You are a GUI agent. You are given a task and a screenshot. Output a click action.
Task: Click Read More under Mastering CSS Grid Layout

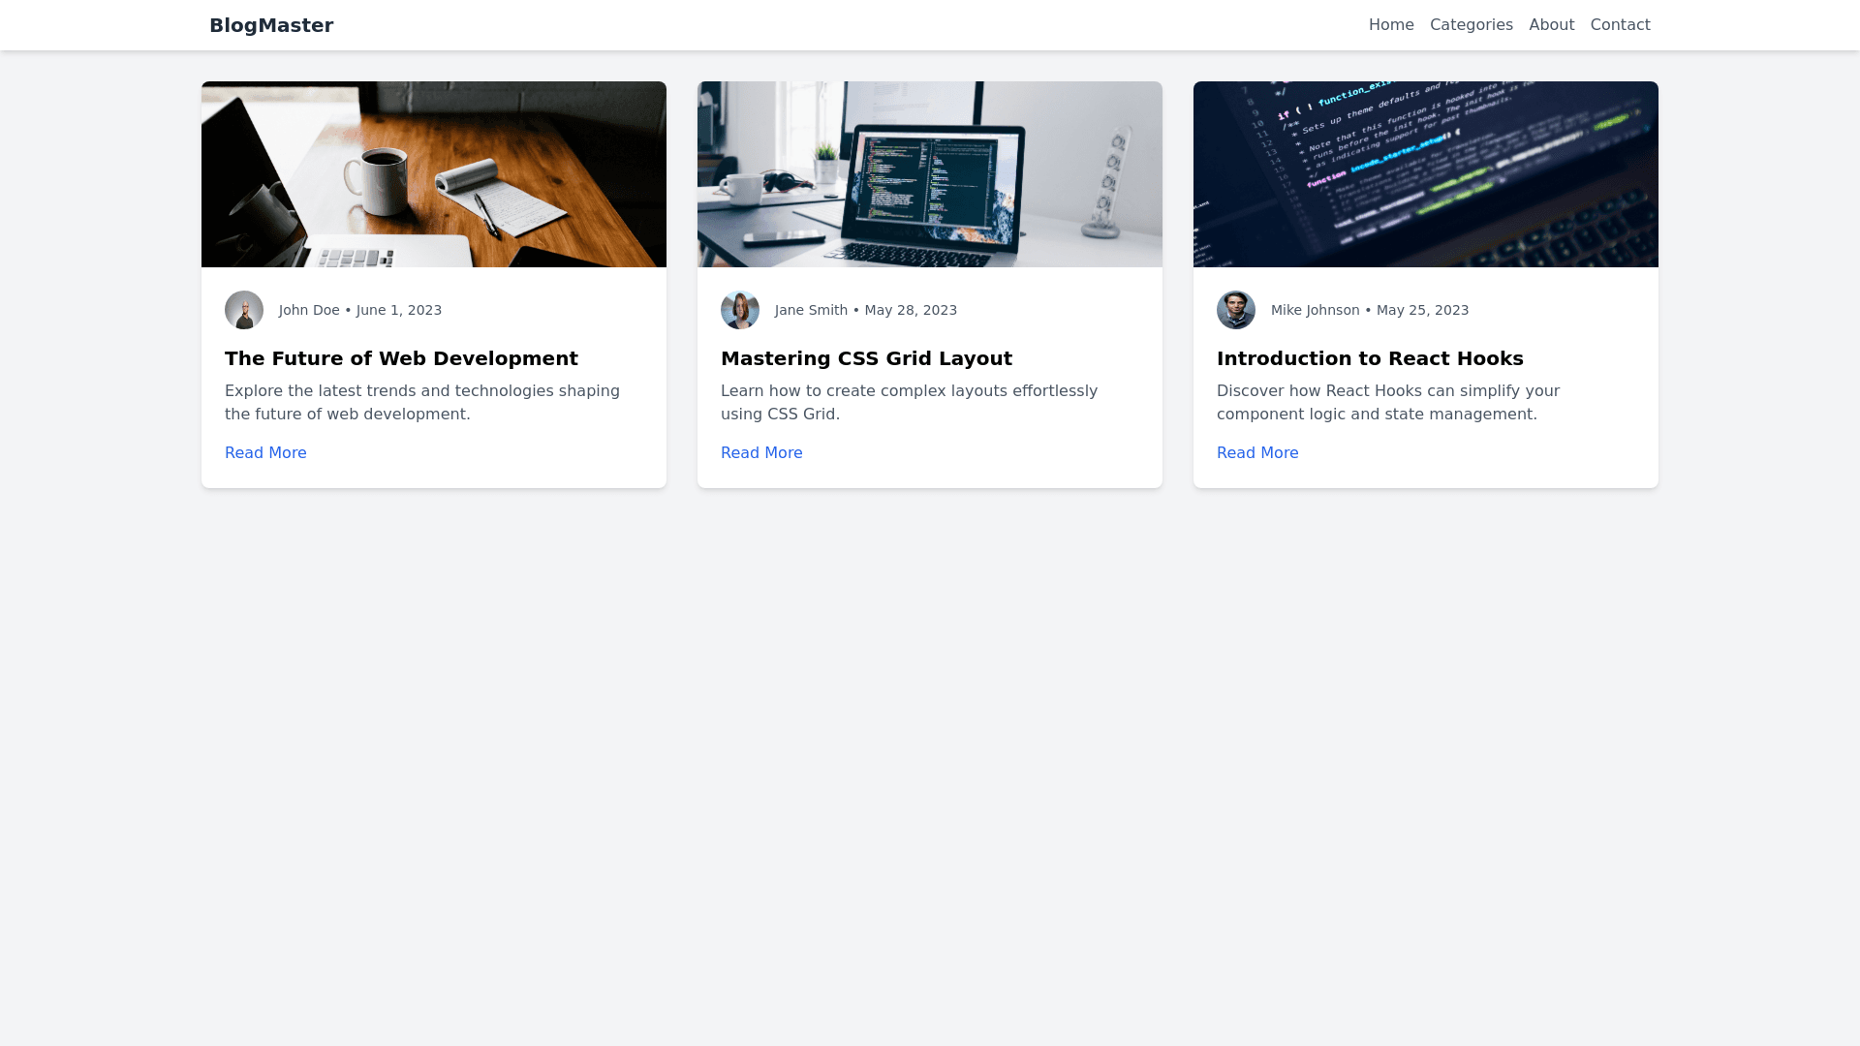(760, 452)
